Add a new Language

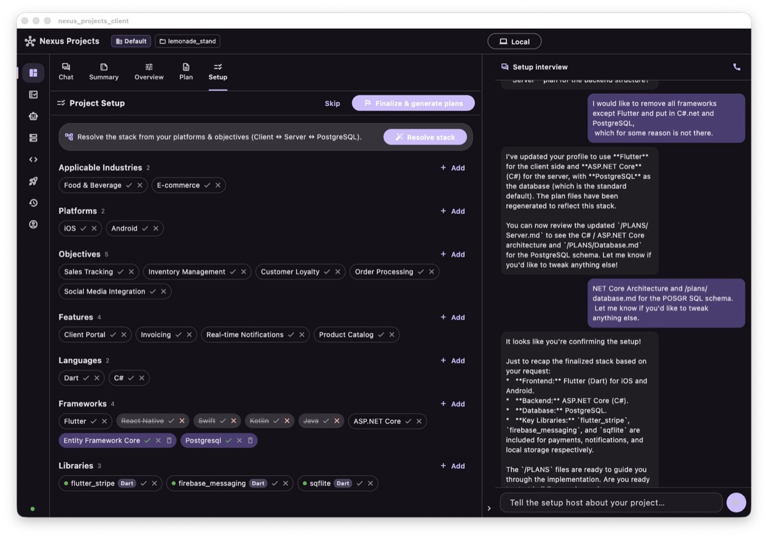[x=452, y=361]
